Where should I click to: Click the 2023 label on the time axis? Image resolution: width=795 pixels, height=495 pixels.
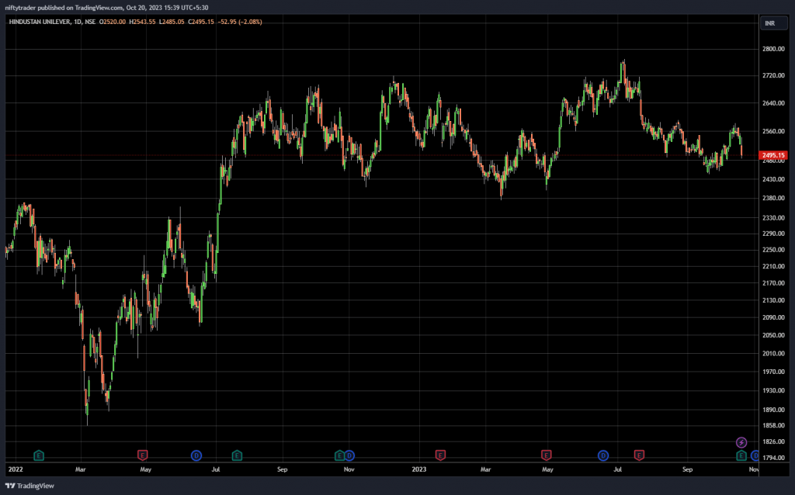(x=418, y=469)
